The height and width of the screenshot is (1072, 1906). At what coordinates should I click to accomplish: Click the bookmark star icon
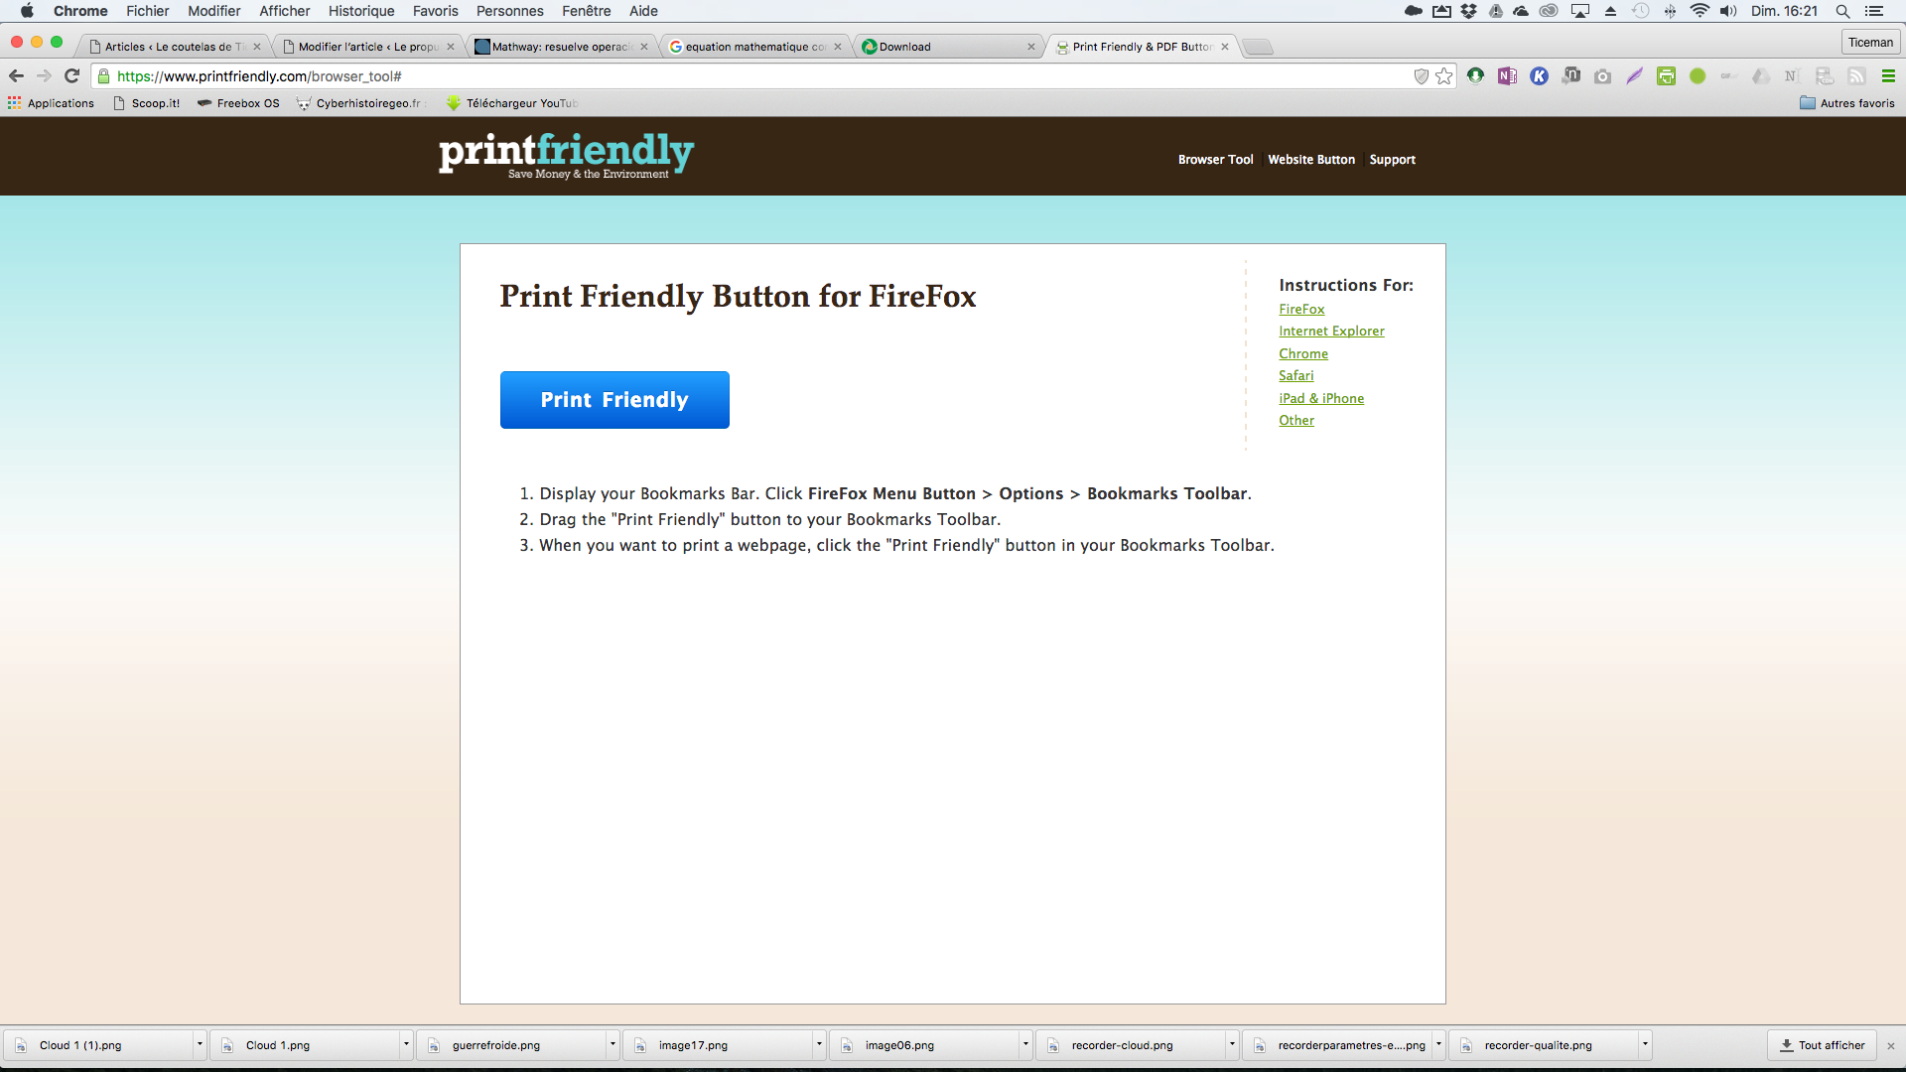[1444, 75]
